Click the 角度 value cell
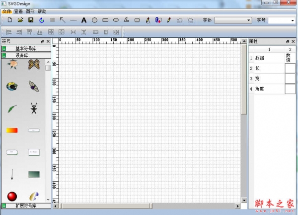Image resolution: width=298 pixels, height=215 pixels. click(x=290, y=89)
